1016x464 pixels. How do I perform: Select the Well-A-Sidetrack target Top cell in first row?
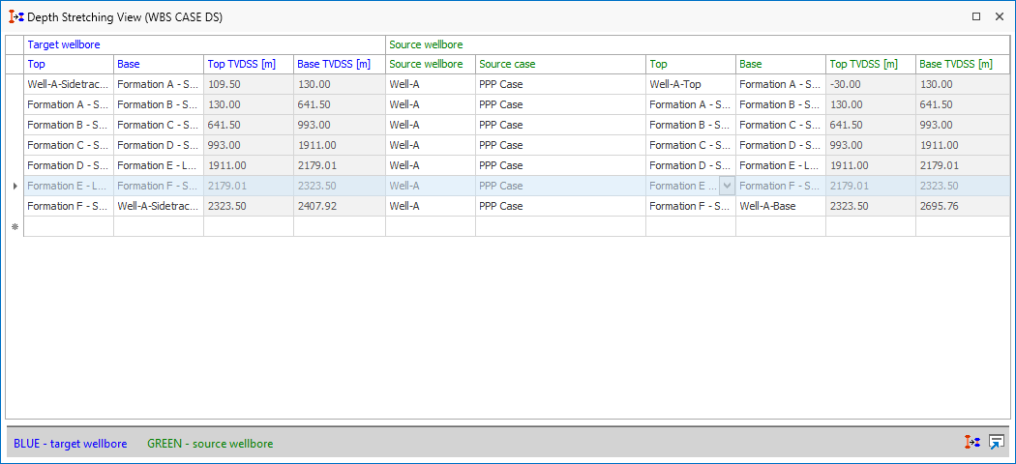point(69,84)
